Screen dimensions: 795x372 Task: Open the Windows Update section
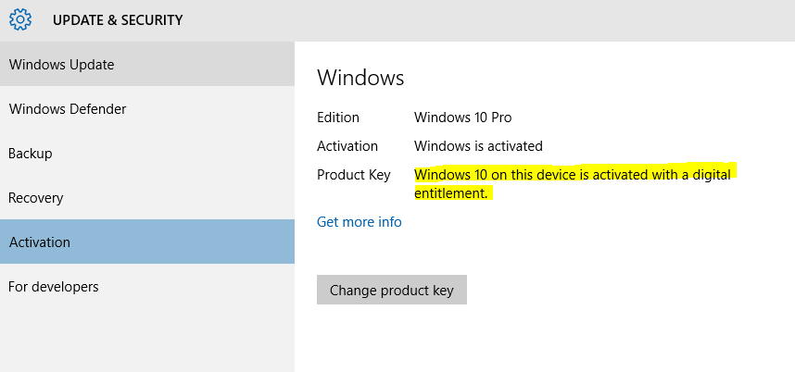pos(147,64)
